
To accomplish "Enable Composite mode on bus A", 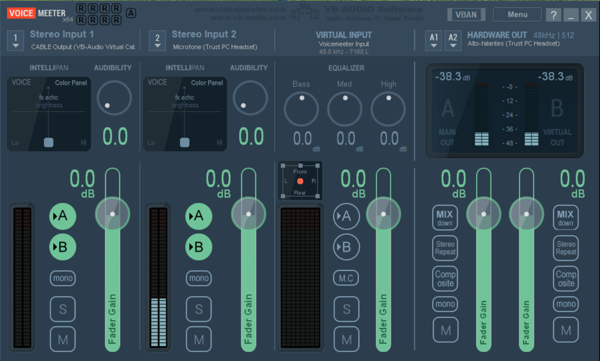I will pyautogui.click(x=445, y=278).
